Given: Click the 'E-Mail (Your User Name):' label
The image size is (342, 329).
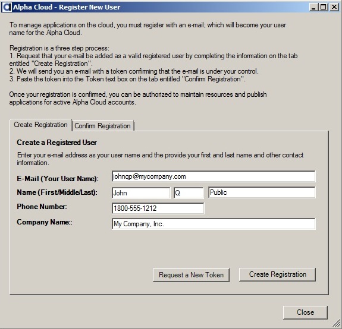Looking at the screenshot, I should coord(58,179).
